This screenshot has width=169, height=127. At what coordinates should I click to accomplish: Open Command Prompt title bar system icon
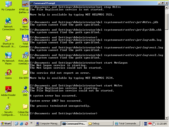click(31, 3)
